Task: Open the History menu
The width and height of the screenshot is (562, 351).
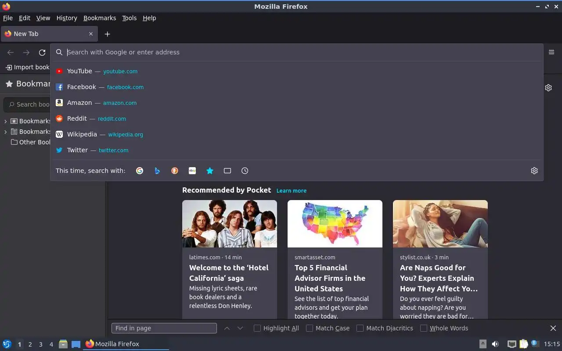Action: pos(67,18)
